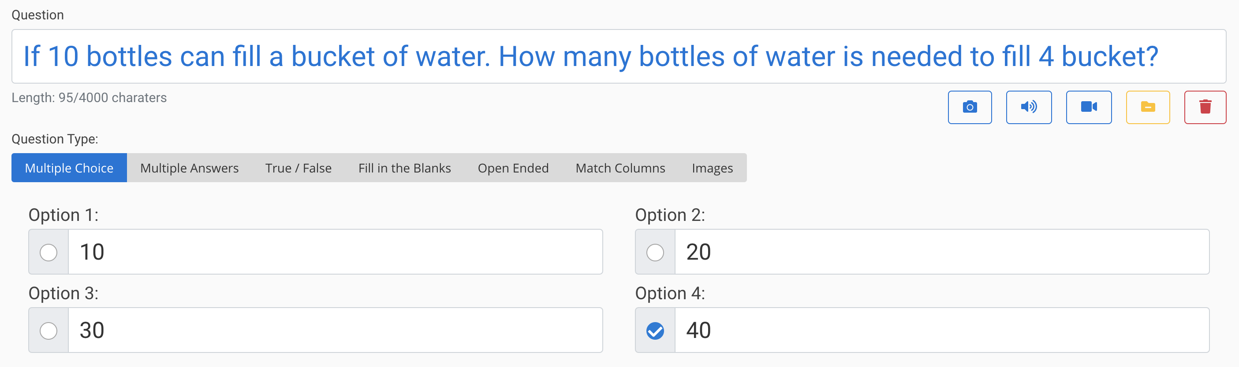Switch question type to Open Ended

tap(513, 167)
